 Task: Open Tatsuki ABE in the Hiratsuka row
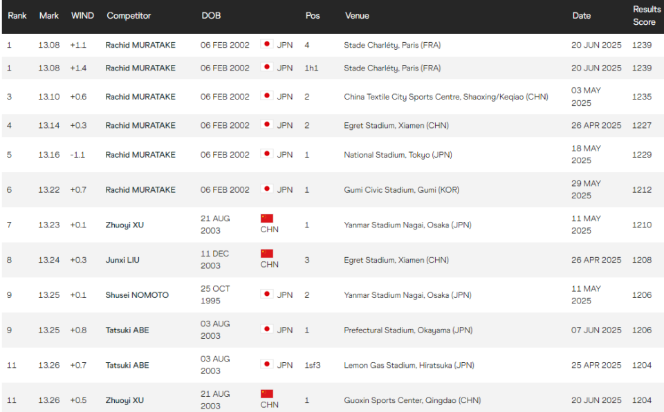pos(127,365)
